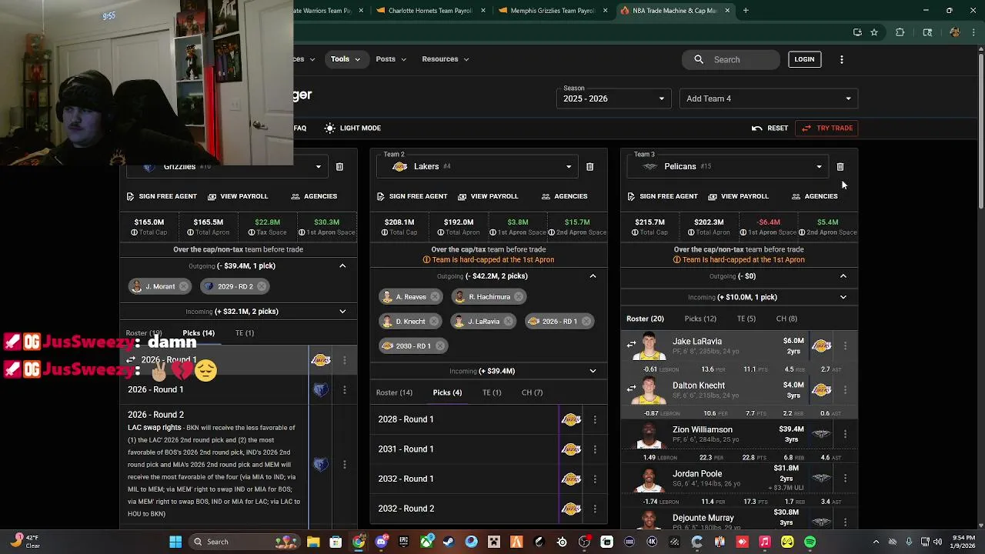Switch to Pelicans Picks (12) tab
Screen dimensions: 985x554
click(700, 319)
